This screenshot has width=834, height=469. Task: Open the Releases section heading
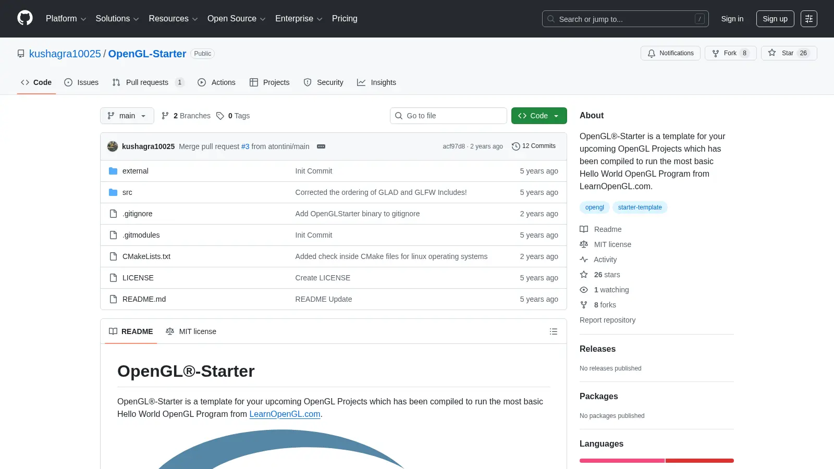(597, 349)
